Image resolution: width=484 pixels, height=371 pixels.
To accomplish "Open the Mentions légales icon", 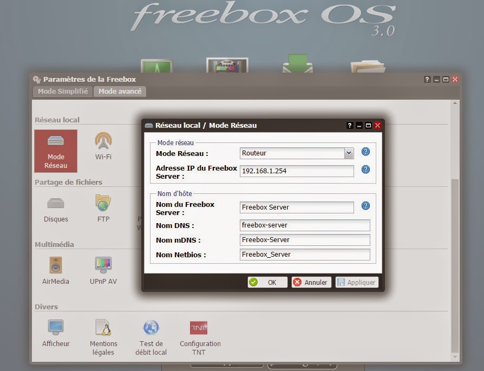I will (x=103, y=337).
